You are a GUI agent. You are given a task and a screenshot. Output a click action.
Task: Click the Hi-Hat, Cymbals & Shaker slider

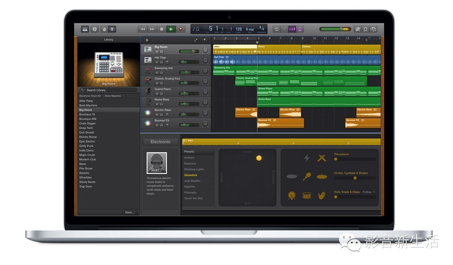click(355, 178)
